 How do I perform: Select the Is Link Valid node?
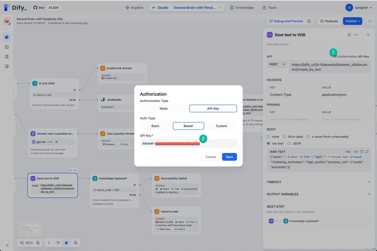[54, 94]
